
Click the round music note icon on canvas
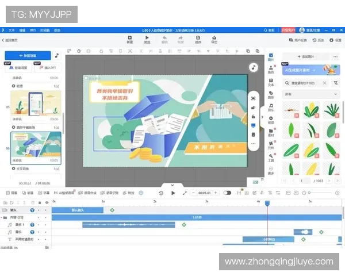tap(253, 67)
